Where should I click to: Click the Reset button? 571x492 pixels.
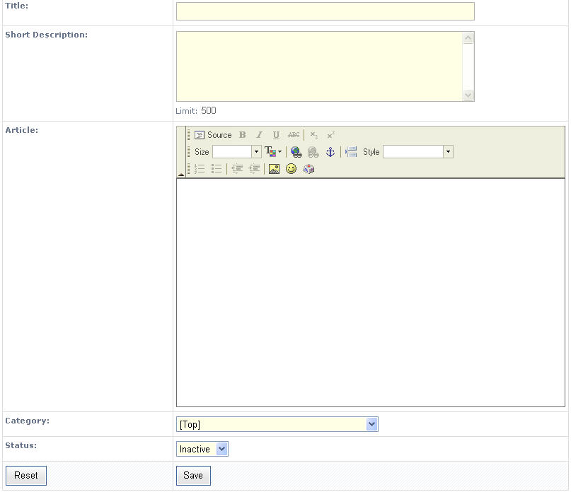(x=26, y=476)
